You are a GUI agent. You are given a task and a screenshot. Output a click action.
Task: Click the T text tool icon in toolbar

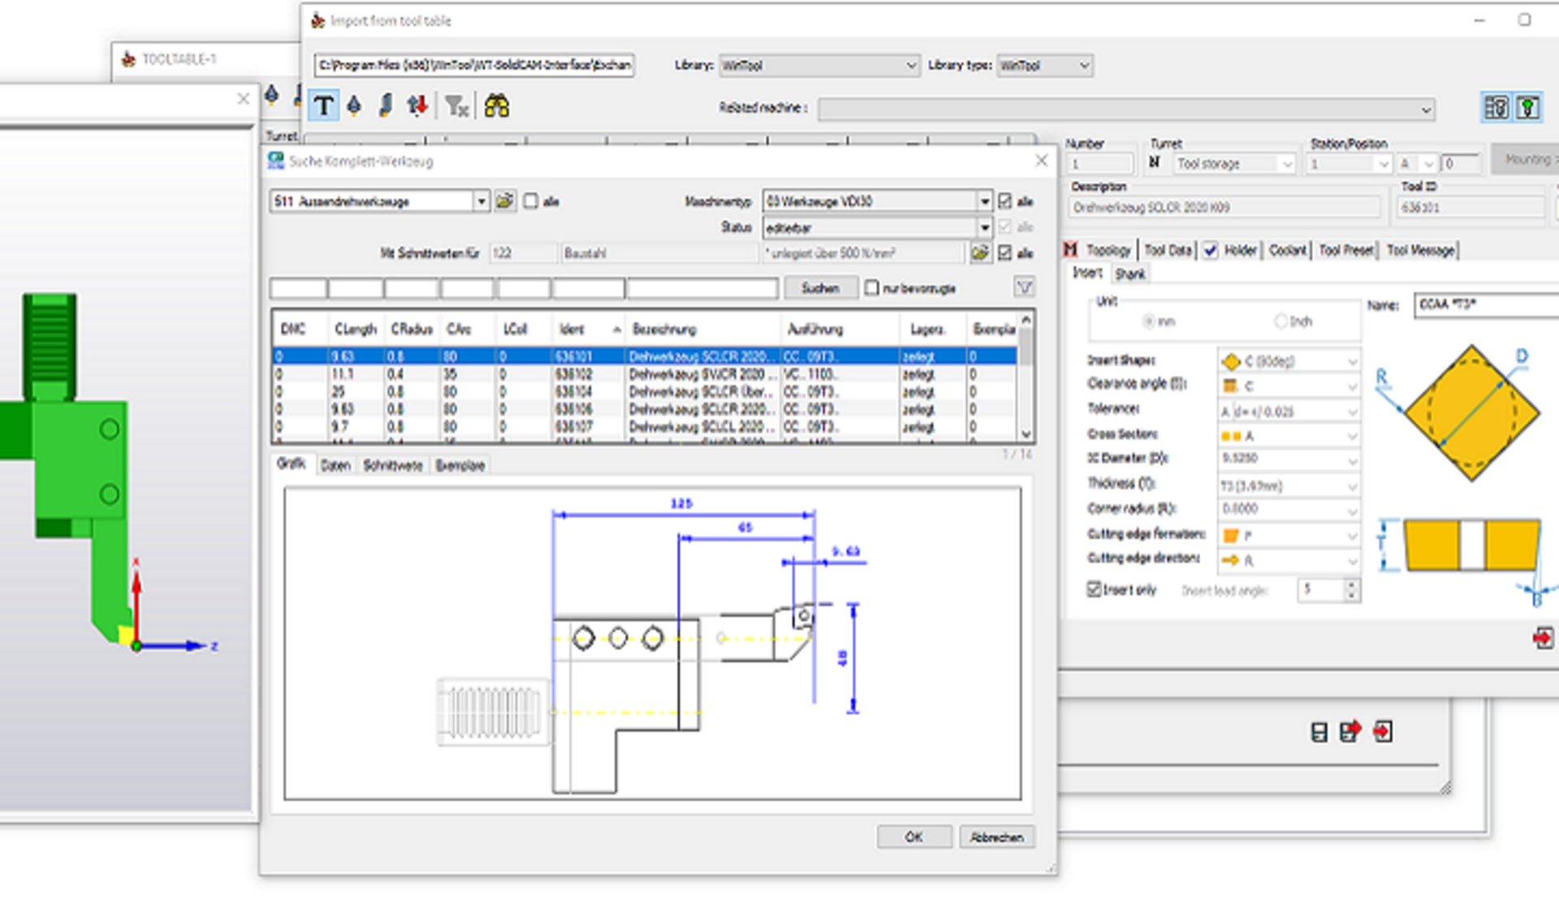point(324,106)
